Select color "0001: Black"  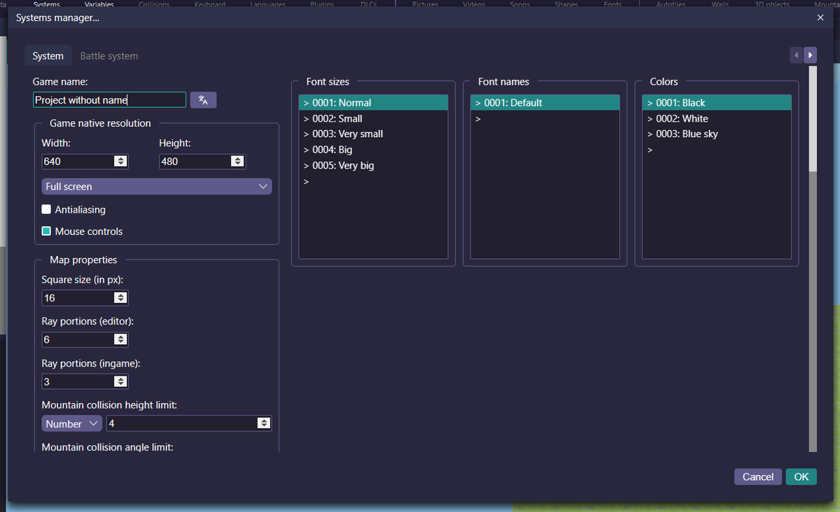[716, 103]
